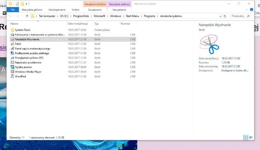Viewport: 260px width, 150px height.
Task: Click the properties checkmark in quick access toolbar
Action: click(x=17, y=3)
